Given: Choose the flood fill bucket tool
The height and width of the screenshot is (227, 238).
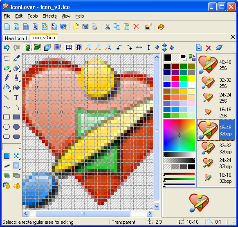Looking at the screenshot, I should point(16,88).
